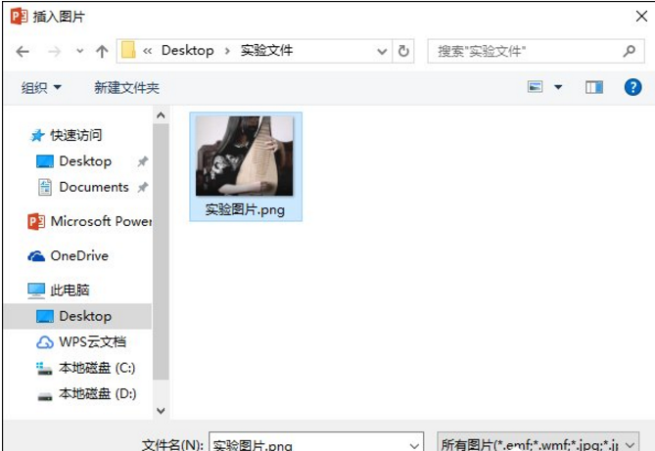
Task: Change view with the view mode icon
Action: [536, 87]
